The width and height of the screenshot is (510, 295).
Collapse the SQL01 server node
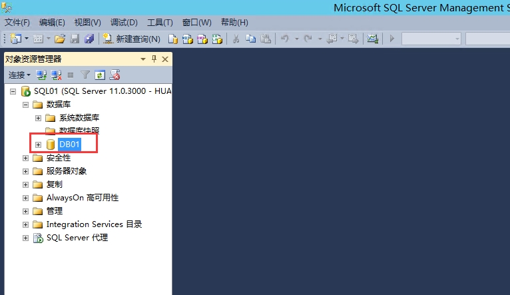tap(13, 91)
